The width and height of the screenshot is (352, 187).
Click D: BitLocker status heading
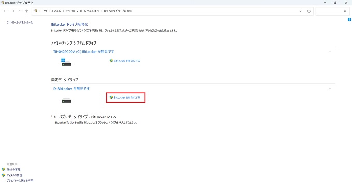click(x=71, y=89)
